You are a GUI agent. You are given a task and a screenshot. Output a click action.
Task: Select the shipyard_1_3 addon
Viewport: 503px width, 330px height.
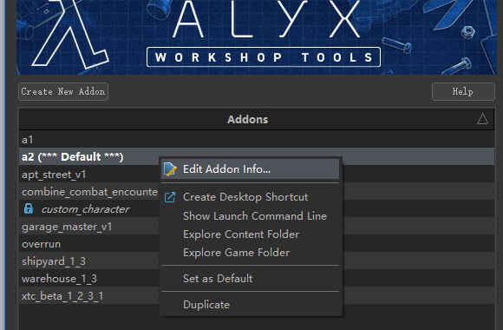(x=88, y=261)
